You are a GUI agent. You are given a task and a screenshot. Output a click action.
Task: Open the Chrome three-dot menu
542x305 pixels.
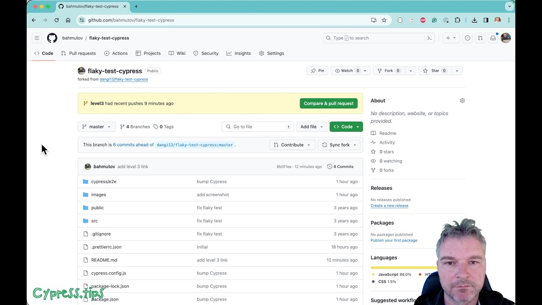pos(509,20)
